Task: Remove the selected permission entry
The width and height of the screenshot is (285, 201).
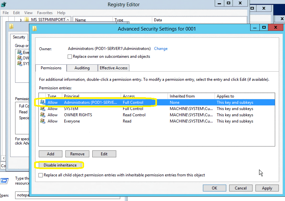Action: tap(77, 154)
